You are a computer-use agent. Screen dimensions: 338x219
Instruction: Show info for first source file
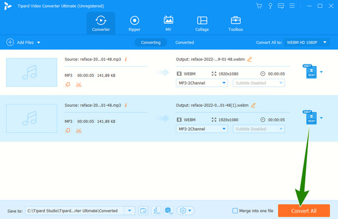(126, 59)
